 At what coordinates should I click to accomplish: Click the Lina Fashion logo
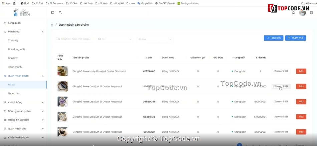22,13
